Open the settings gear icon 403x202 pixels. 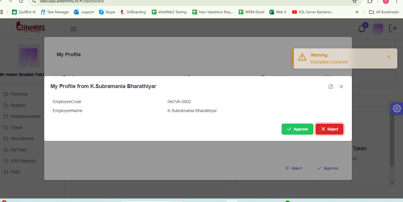tap(397, 108)
